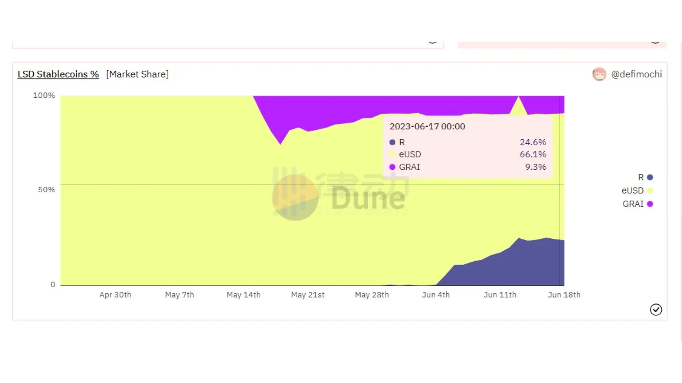Viewport: 682px width, 383px height.
Task: Click the Apr 30th x-axis label
Action: coord(115,294)
